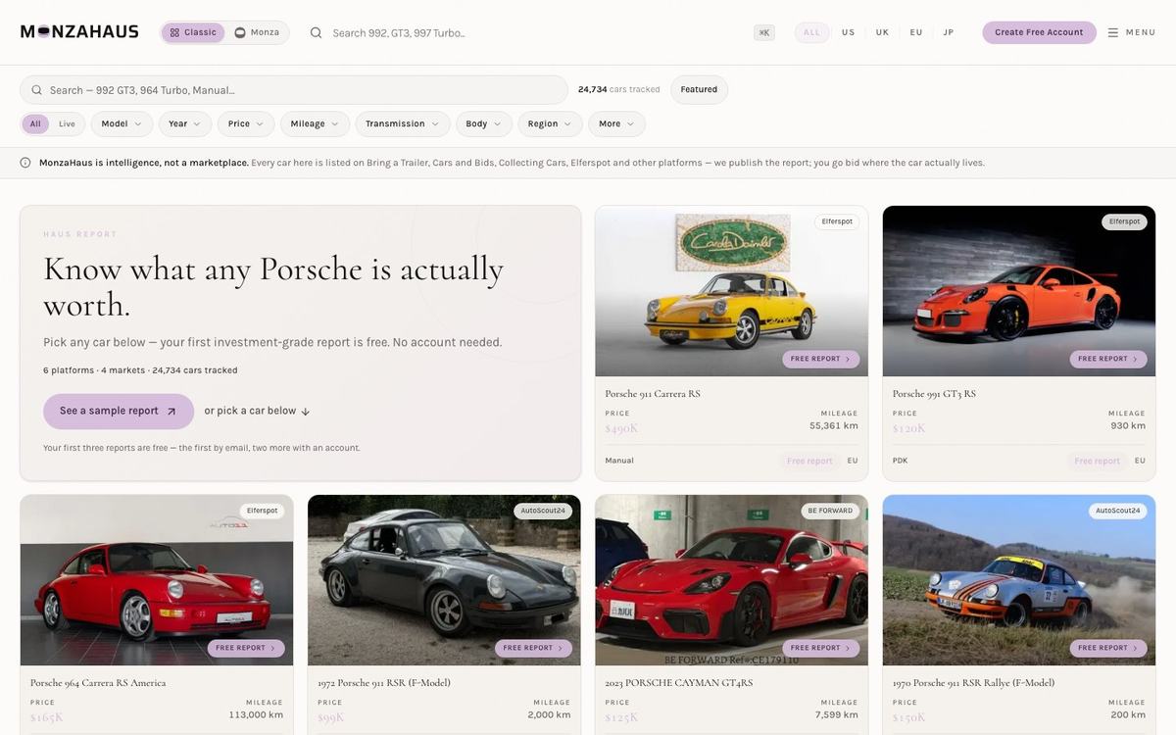Select ALL regions in header
The width and height of the screenshot is (1176, 735).
(x=812, y=32)
